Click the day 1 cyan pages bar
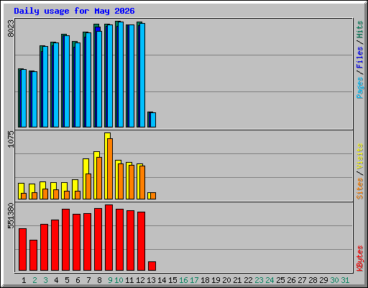 (x=24, y=98)
